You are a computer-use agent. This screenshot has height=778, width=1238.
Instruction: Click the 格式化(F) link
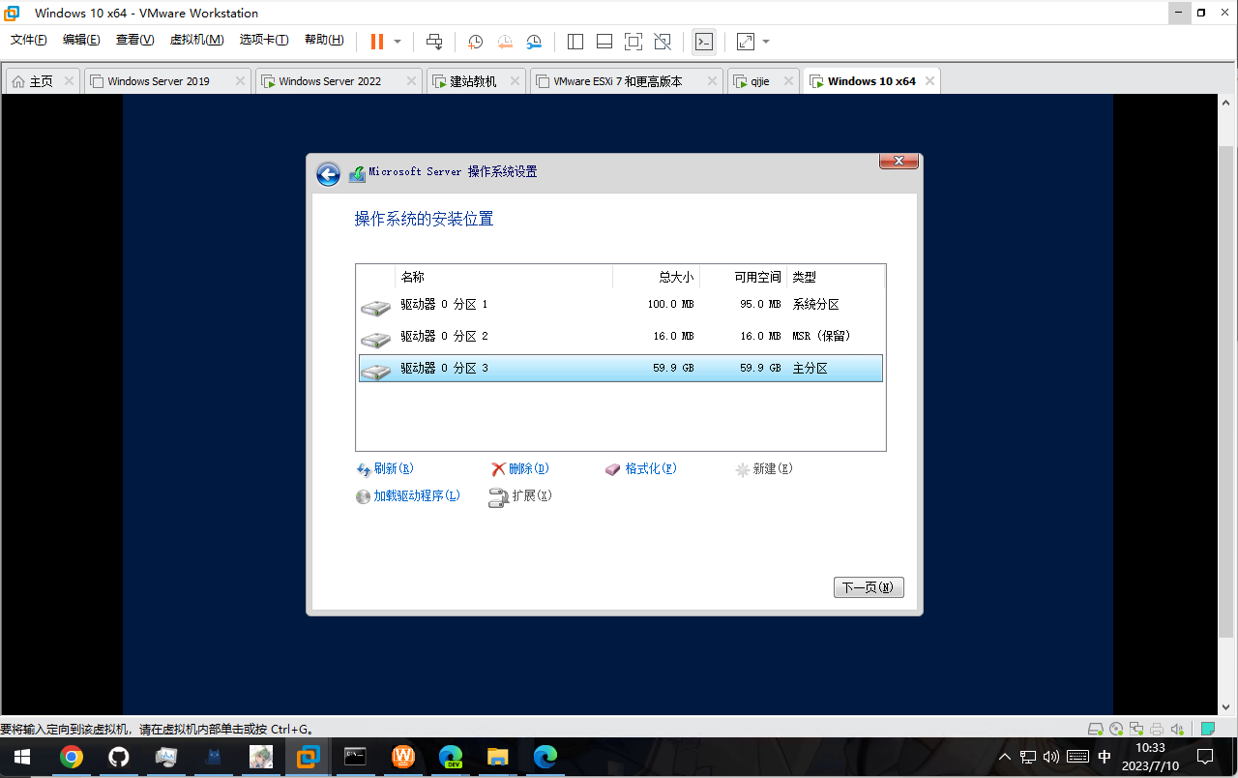[x=640, y=469]
